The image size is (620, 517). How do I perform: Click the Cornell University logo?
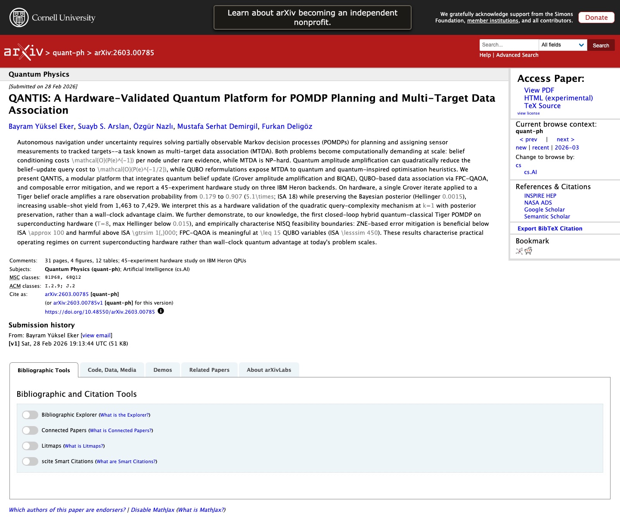point(52,18)
